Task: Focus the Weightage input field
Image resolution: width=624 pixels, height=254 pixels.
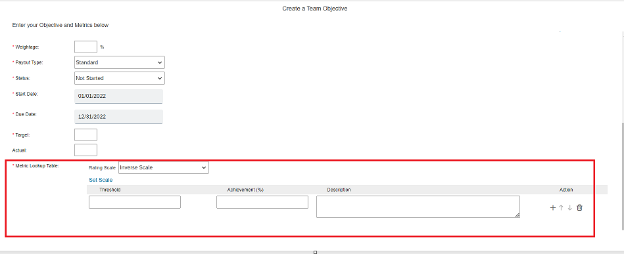Action: [85, 47]
